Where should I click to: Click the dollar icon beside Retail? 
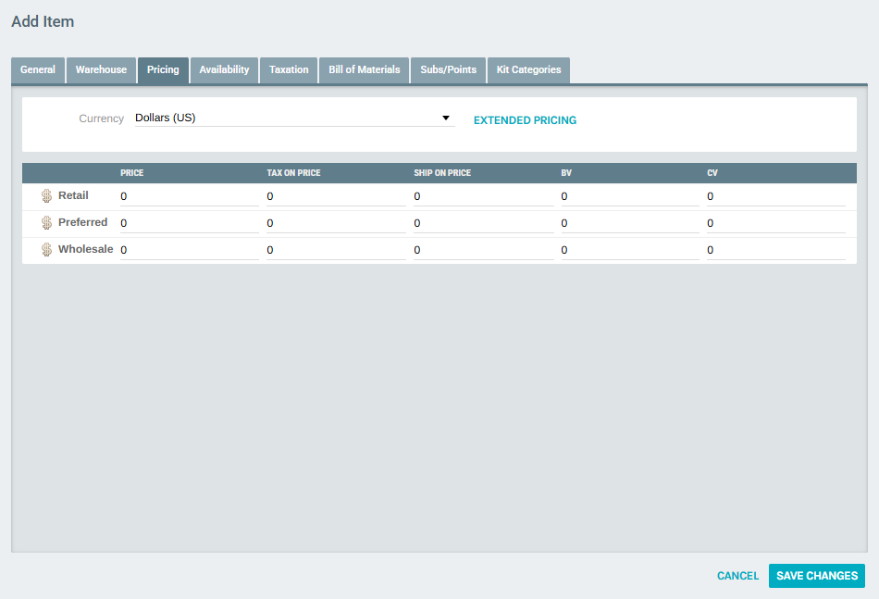(46, 195)
